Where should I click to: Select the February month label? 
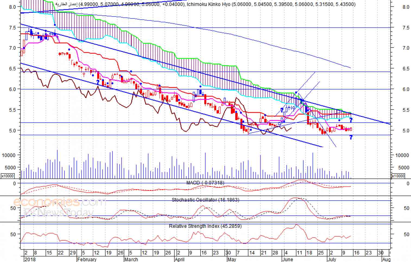87,259
